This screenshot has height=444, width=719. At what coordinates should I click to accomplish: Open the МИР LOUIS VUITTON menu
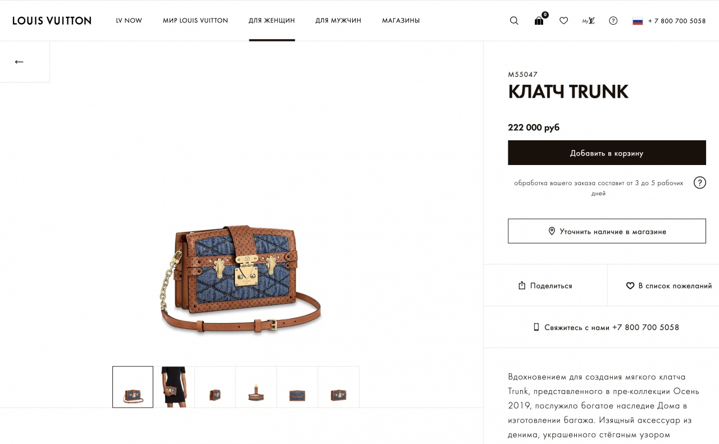pyautogui.click(x=195, y=21)
